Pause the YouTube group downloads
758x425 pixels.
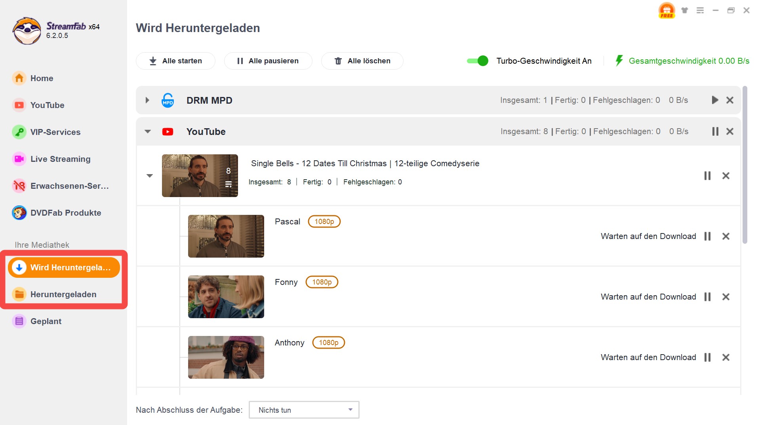click(715, 131)
